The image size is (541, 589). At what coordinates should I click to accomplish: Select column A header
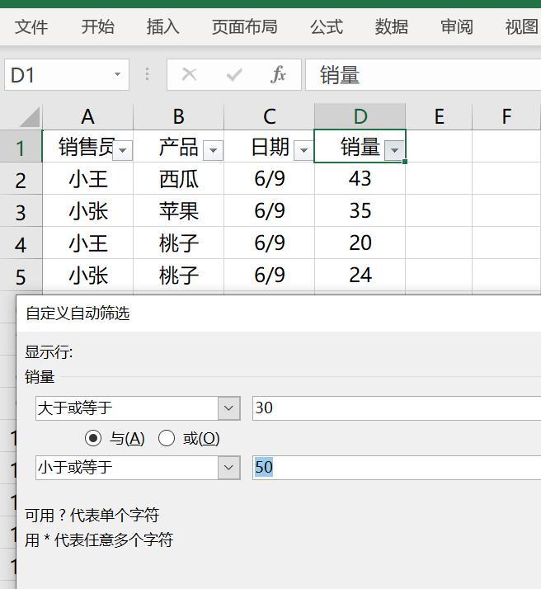tap(88, 116)
